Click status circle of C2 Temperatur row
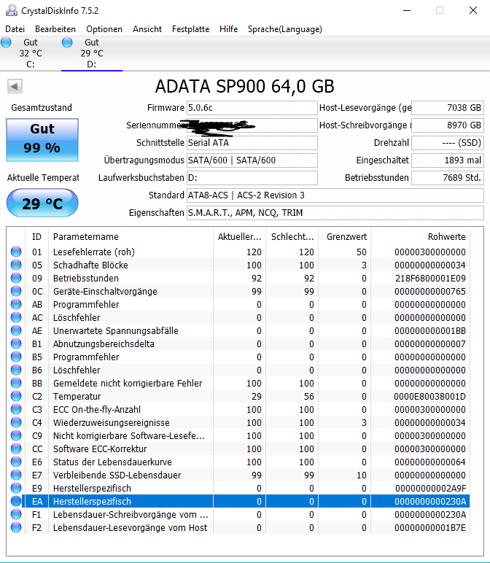Screen dimensions: 490x563 pos(16,396)
